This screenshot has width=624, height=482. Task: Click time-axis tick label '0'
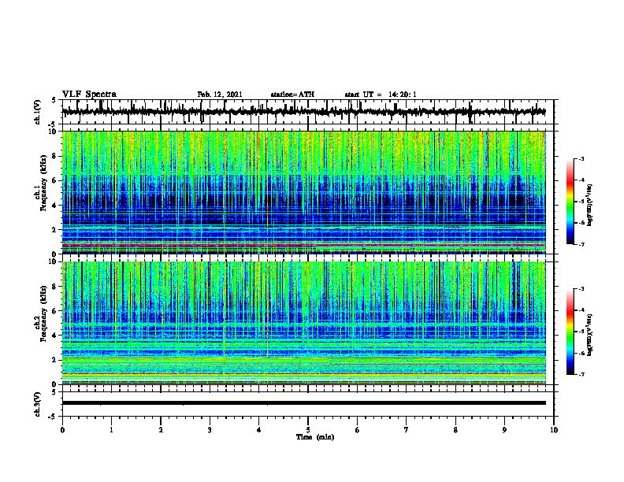pyautogui.click(x=62, y=430)
